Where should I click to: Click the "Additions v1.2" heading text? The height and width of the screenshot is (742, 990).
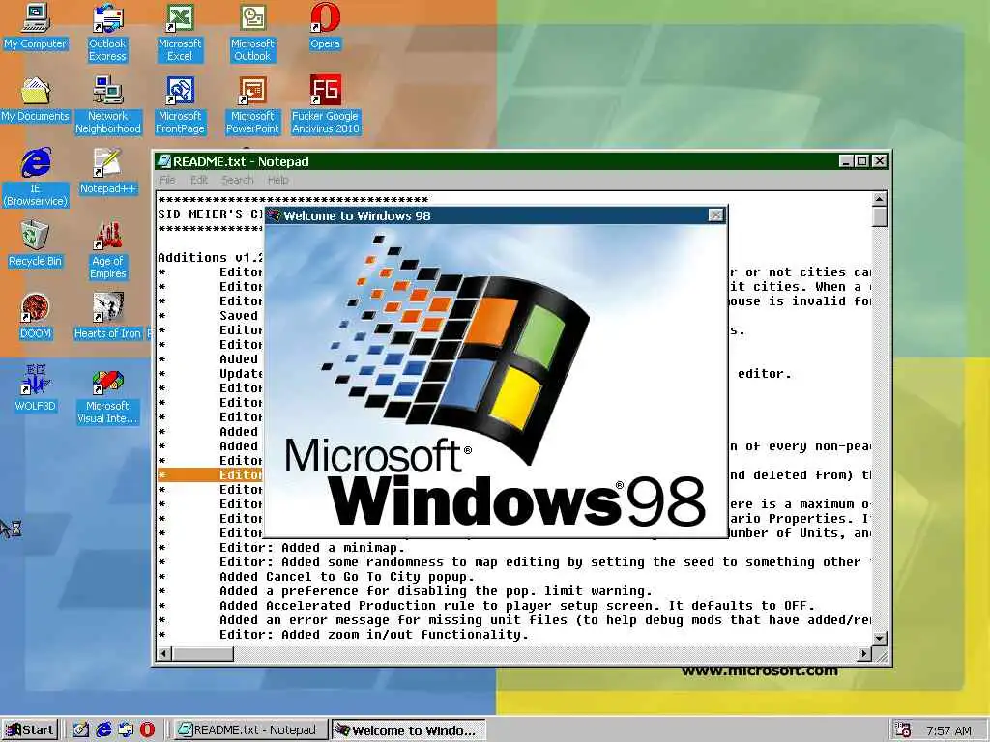click(x=211, y=257)
